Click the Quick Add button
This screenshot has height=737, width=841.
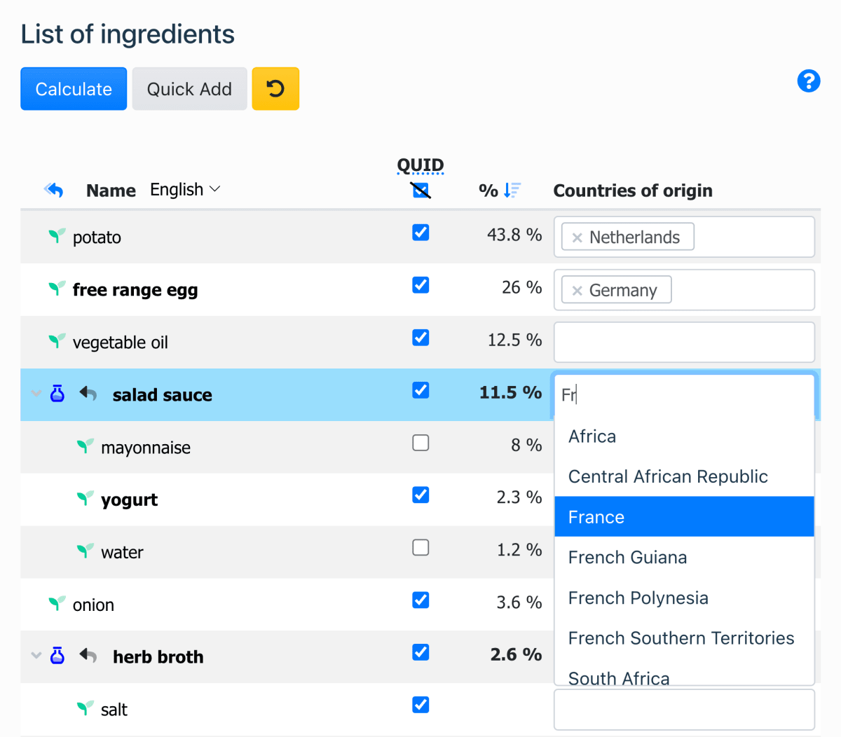pos(189,88)
